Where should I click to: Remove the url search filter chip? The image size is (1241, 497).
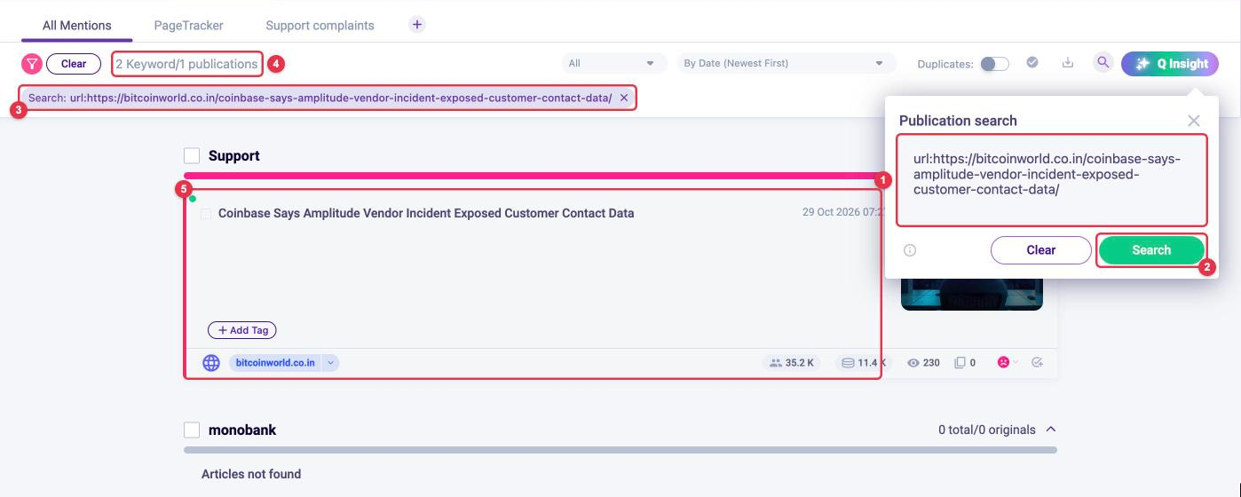(624, 98)
